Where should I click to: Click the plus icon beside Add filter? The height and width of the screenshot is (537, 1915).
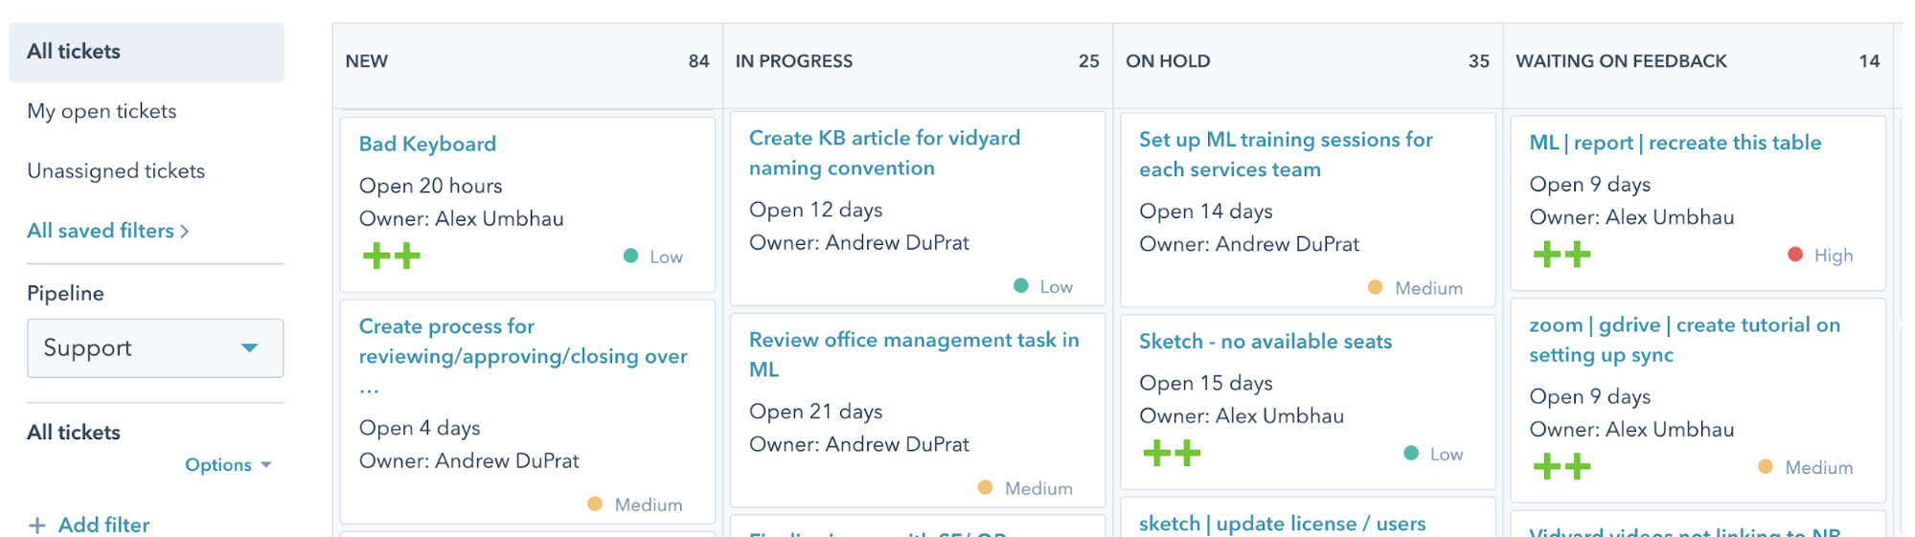coord(37,526)
